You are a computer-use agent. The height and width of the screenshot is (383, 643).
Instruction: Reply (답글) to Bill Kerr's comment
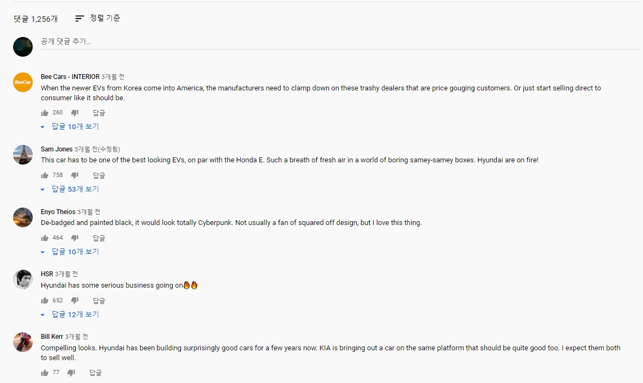pyautogui.click(x=95, y=373)
